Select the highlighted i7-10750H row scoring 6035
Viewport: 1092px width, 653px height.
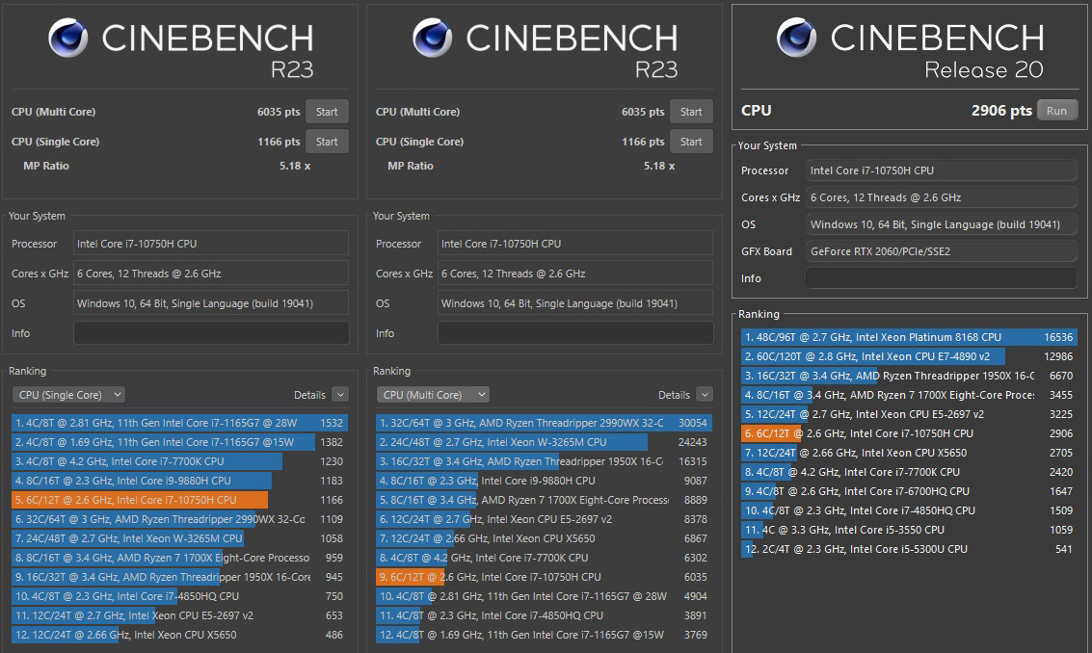coord(544,577)
